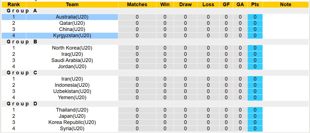Image resolution: width=310 pixels, height=133 pixels.
Task: Click the Group D section header
Action: point(22,104)
